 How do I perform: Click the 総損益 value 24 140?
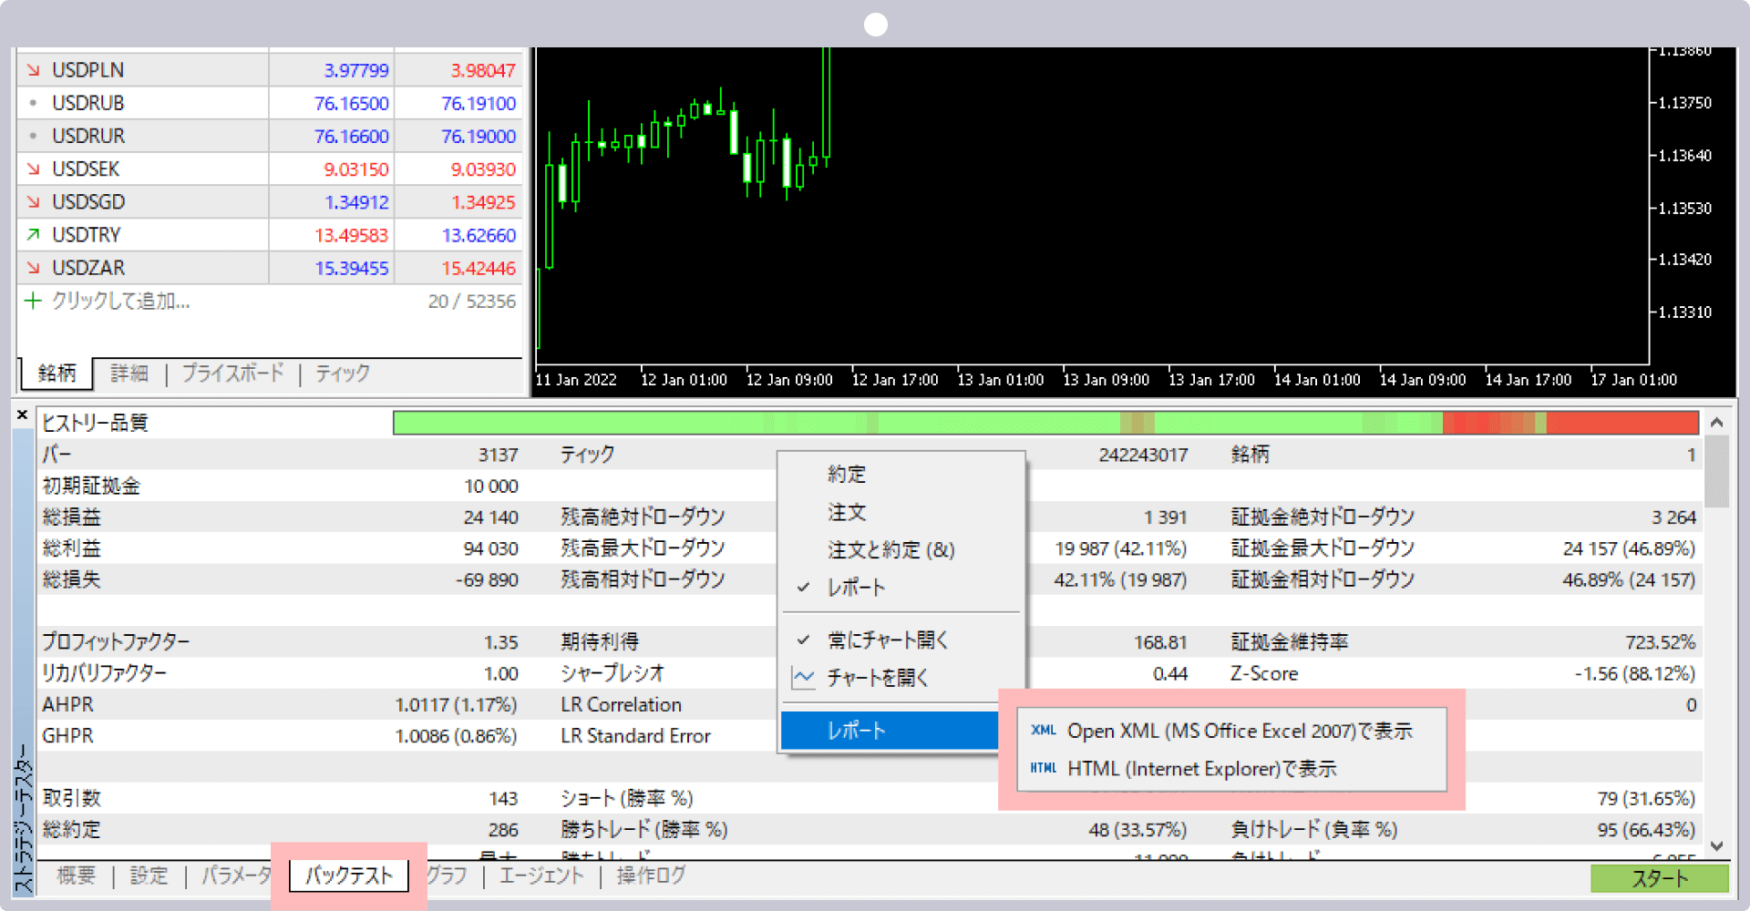pyautogui.click(x=490, y=517)
